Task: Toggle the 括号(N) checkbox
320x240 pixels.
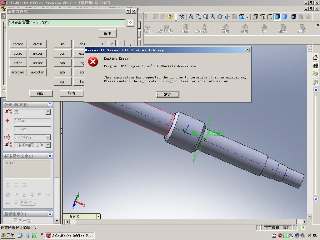Action: tap(16, 220)
